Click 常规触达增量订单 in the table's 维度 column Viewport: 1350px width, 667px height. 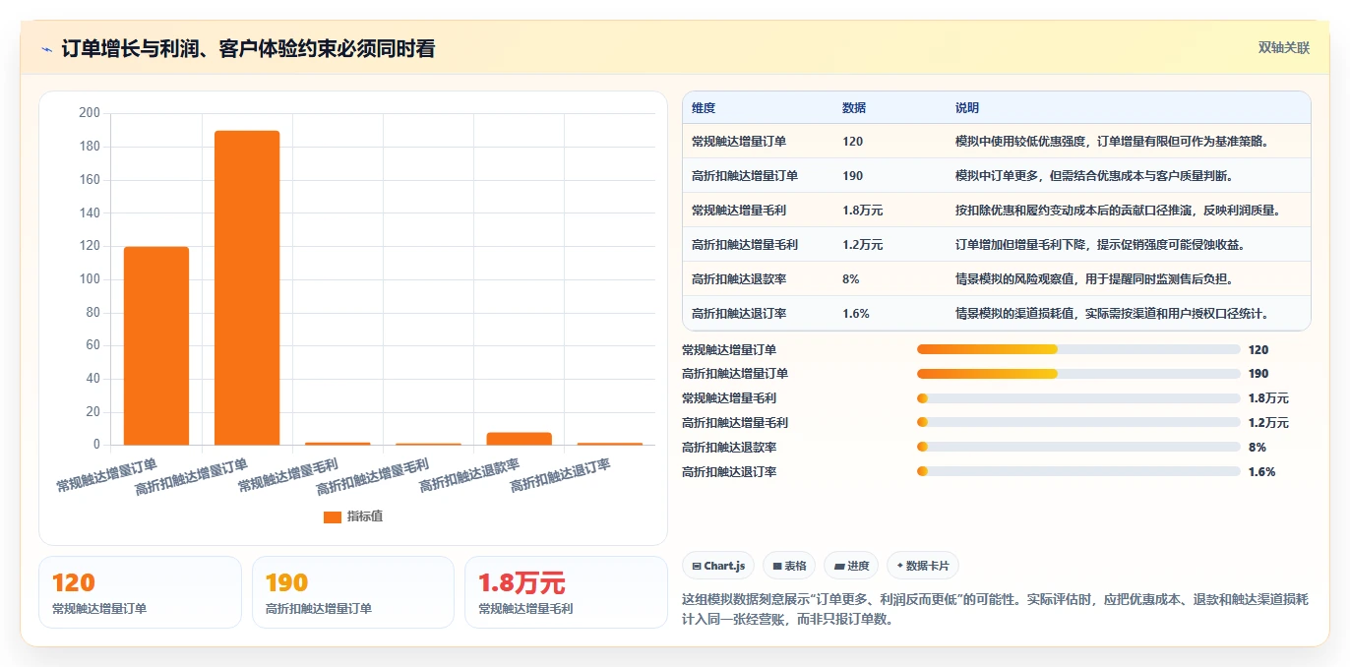click(739, 142)
